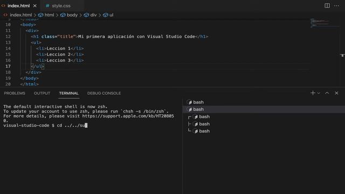The width and height of the screenshot is (345, 194).
Task: Select the middle bash in split group
Action: coord(264,124)
